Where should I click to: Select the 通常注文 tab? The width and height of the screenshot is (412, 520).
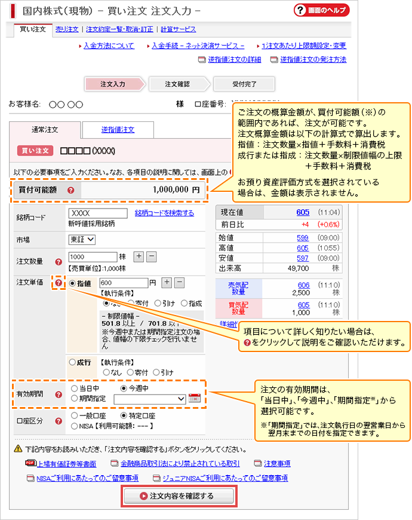coord(45,130)
